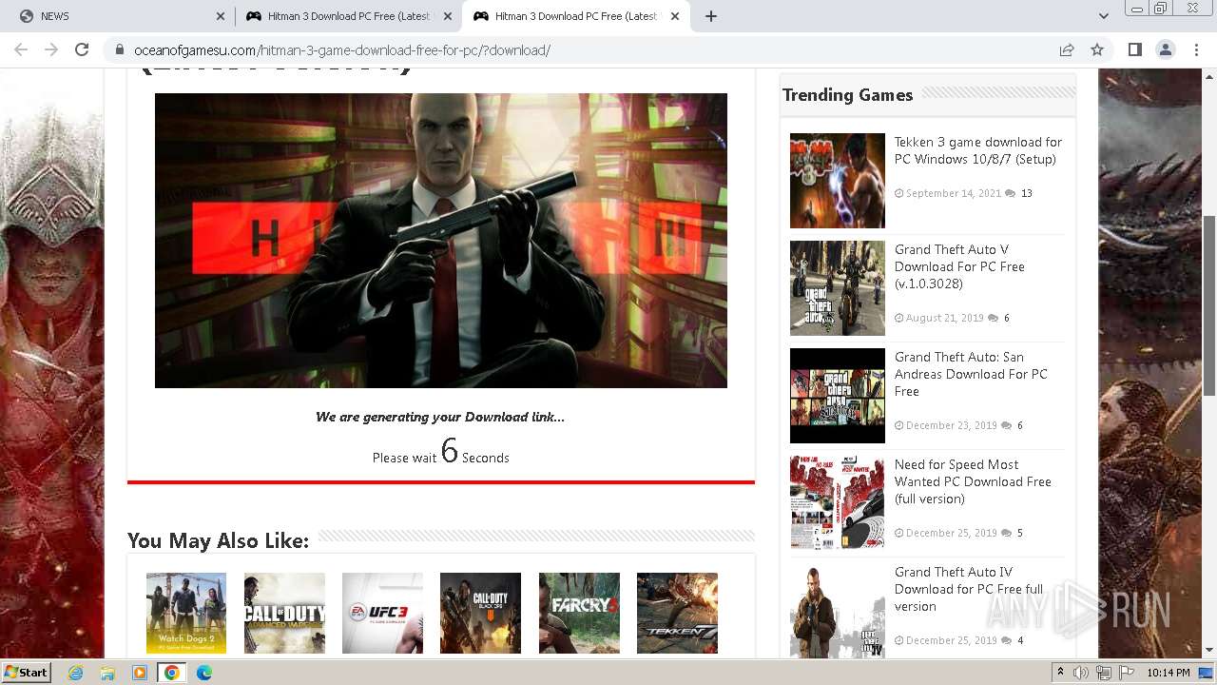
Task: Open Grand Theft Auto V download link
Action: pos(959,266)
